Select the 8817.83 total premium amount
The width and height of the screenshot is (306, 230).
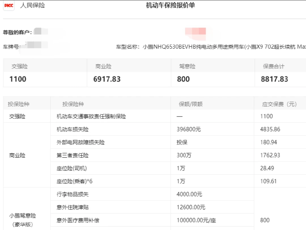click(x=274, y=79)
